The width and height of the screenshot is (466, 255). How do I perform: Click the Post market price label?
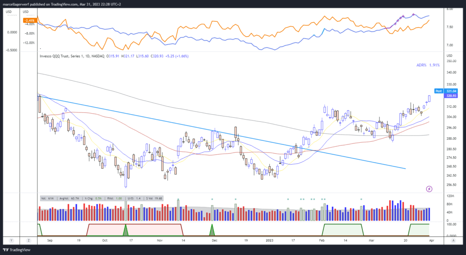(439, 91)
